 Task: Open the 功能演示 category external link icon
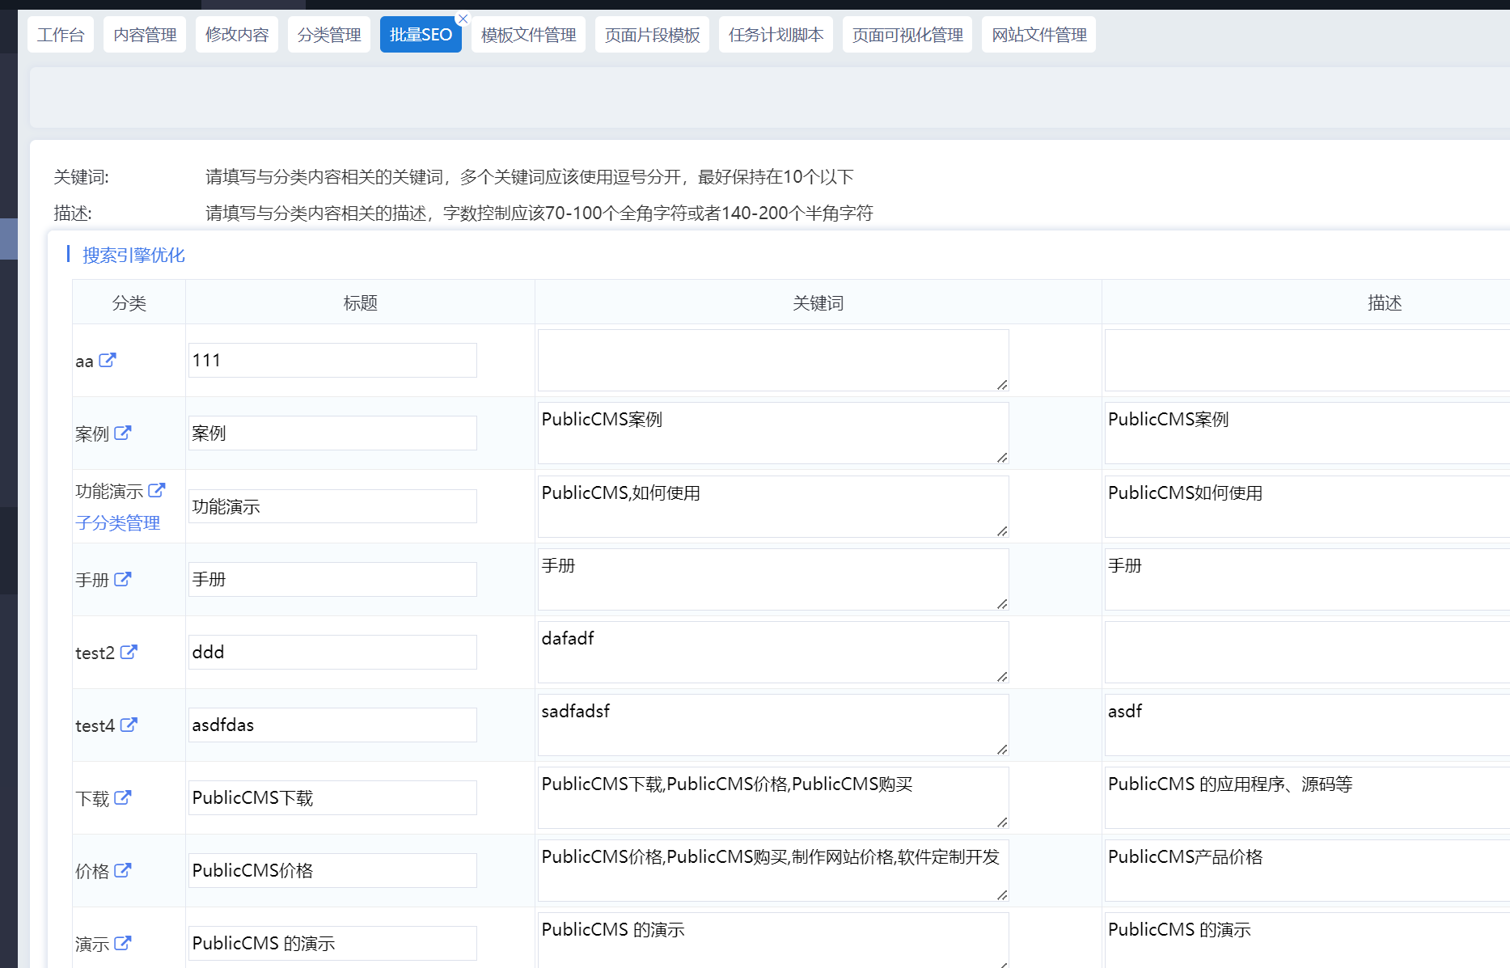[157, 490]
